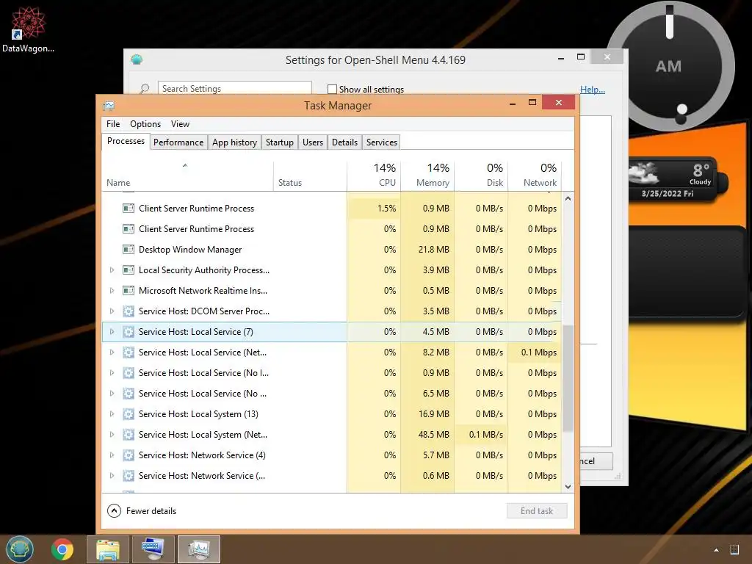The width and height of the screenshot is (752, 564).
Task: Select the Task Manager taskbar button
Action: tap(198, 549)
